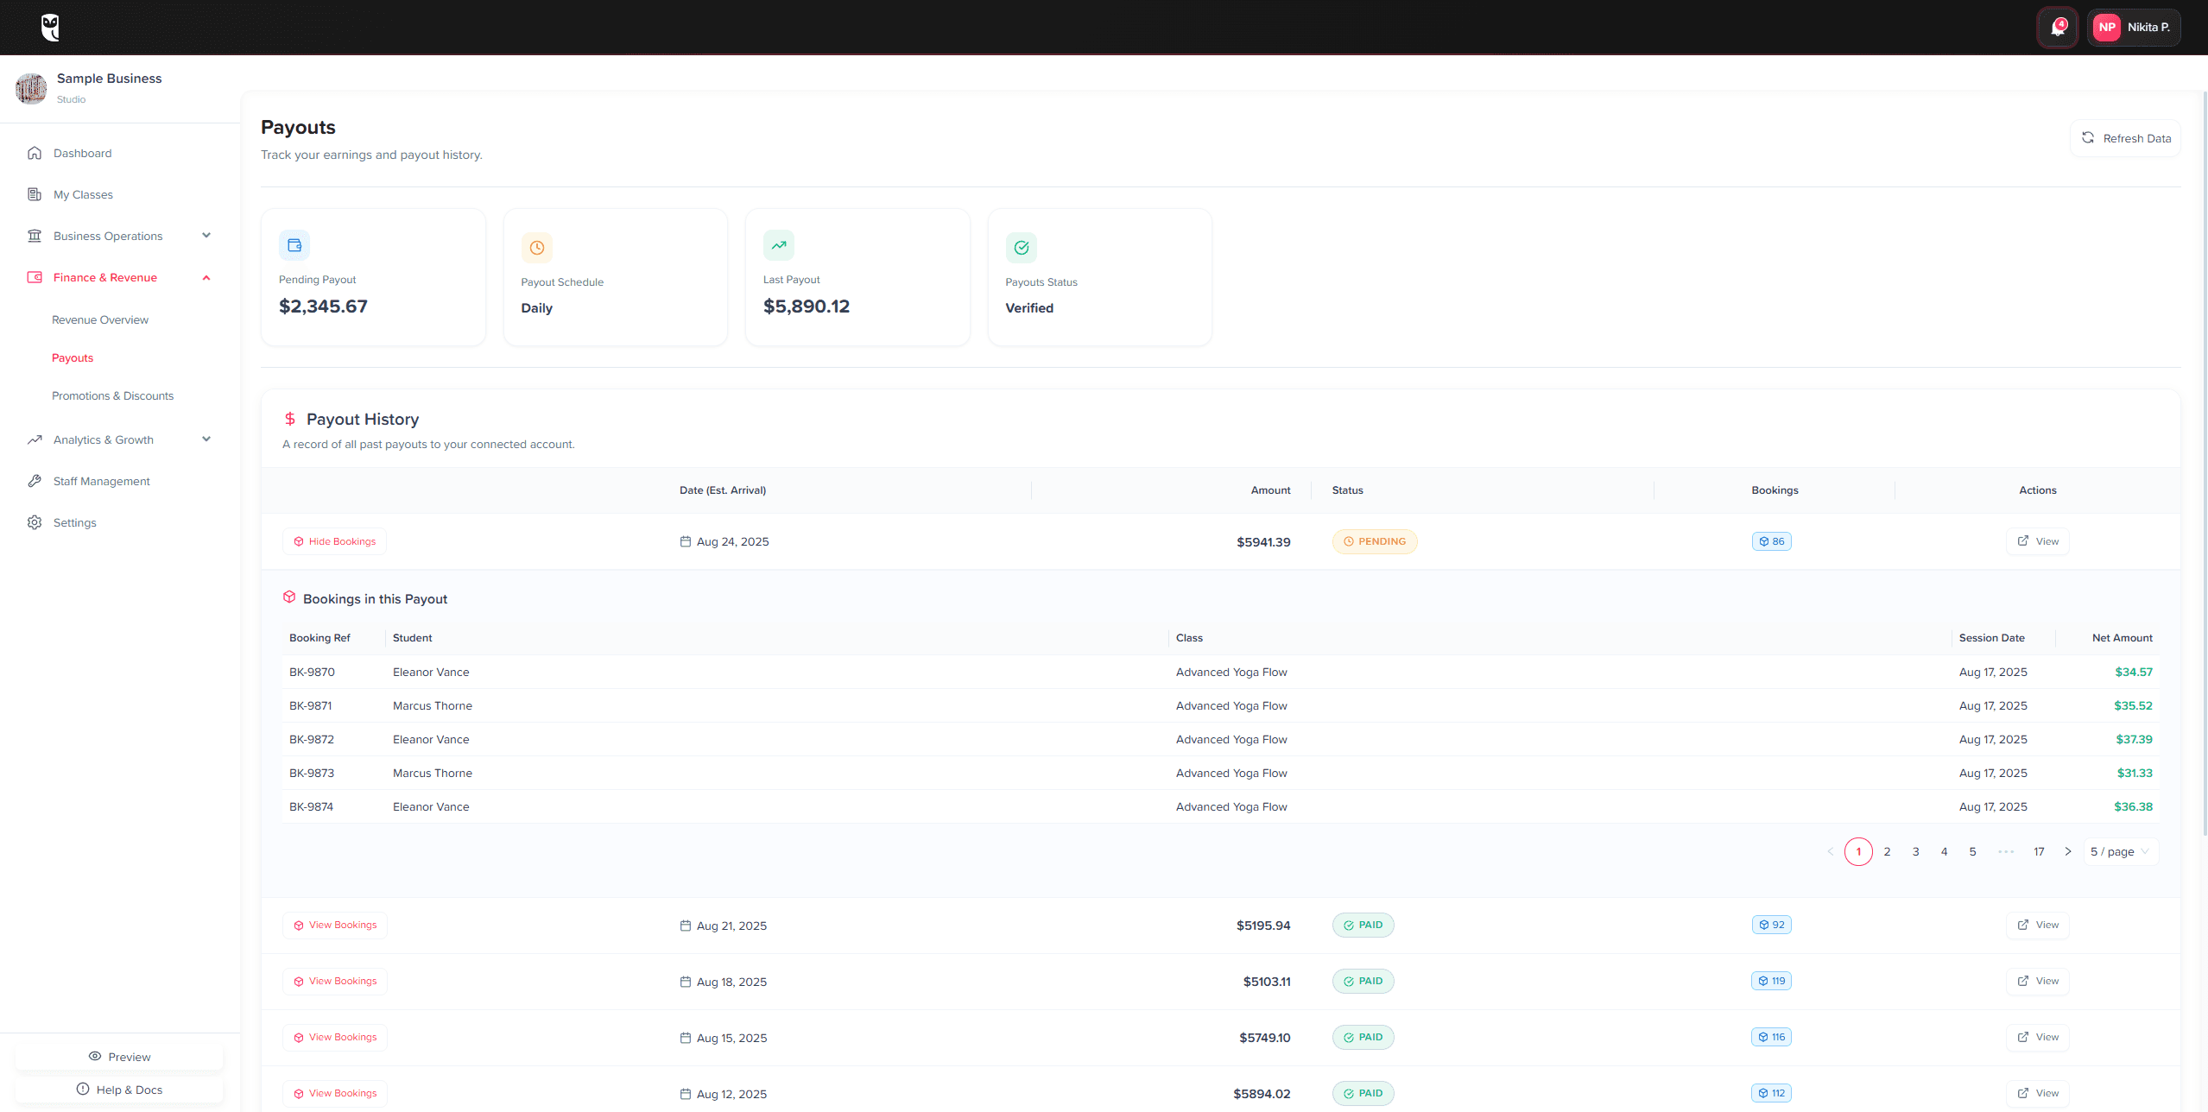2208x1112 pixels.
Task: Click the Refresh Data button
Action: point(2125,138)
